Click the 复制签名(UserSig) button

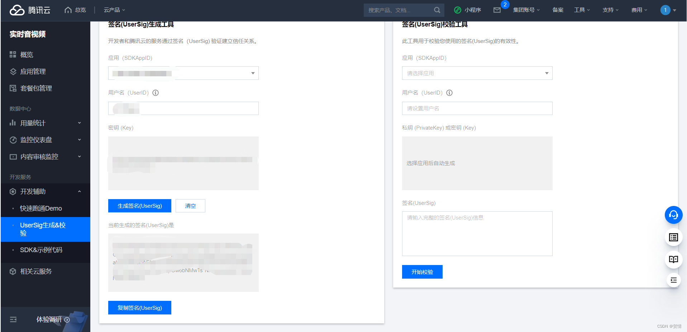(x=140, y=308)
